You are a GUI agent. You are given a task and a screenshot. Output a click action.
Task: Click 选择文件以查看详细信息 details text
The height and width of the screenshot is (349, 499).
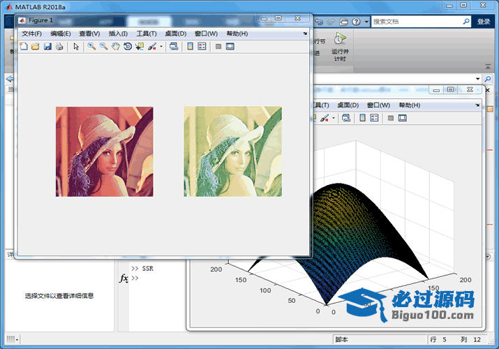point(59,295)
